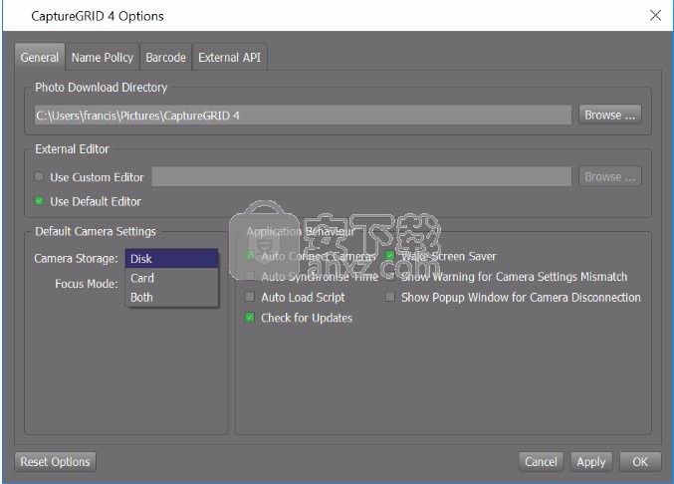This screenshot has height=484, width=674.
Task: Toggle the Auto Synchronise Time checkbox
Action: pos(250,276)
